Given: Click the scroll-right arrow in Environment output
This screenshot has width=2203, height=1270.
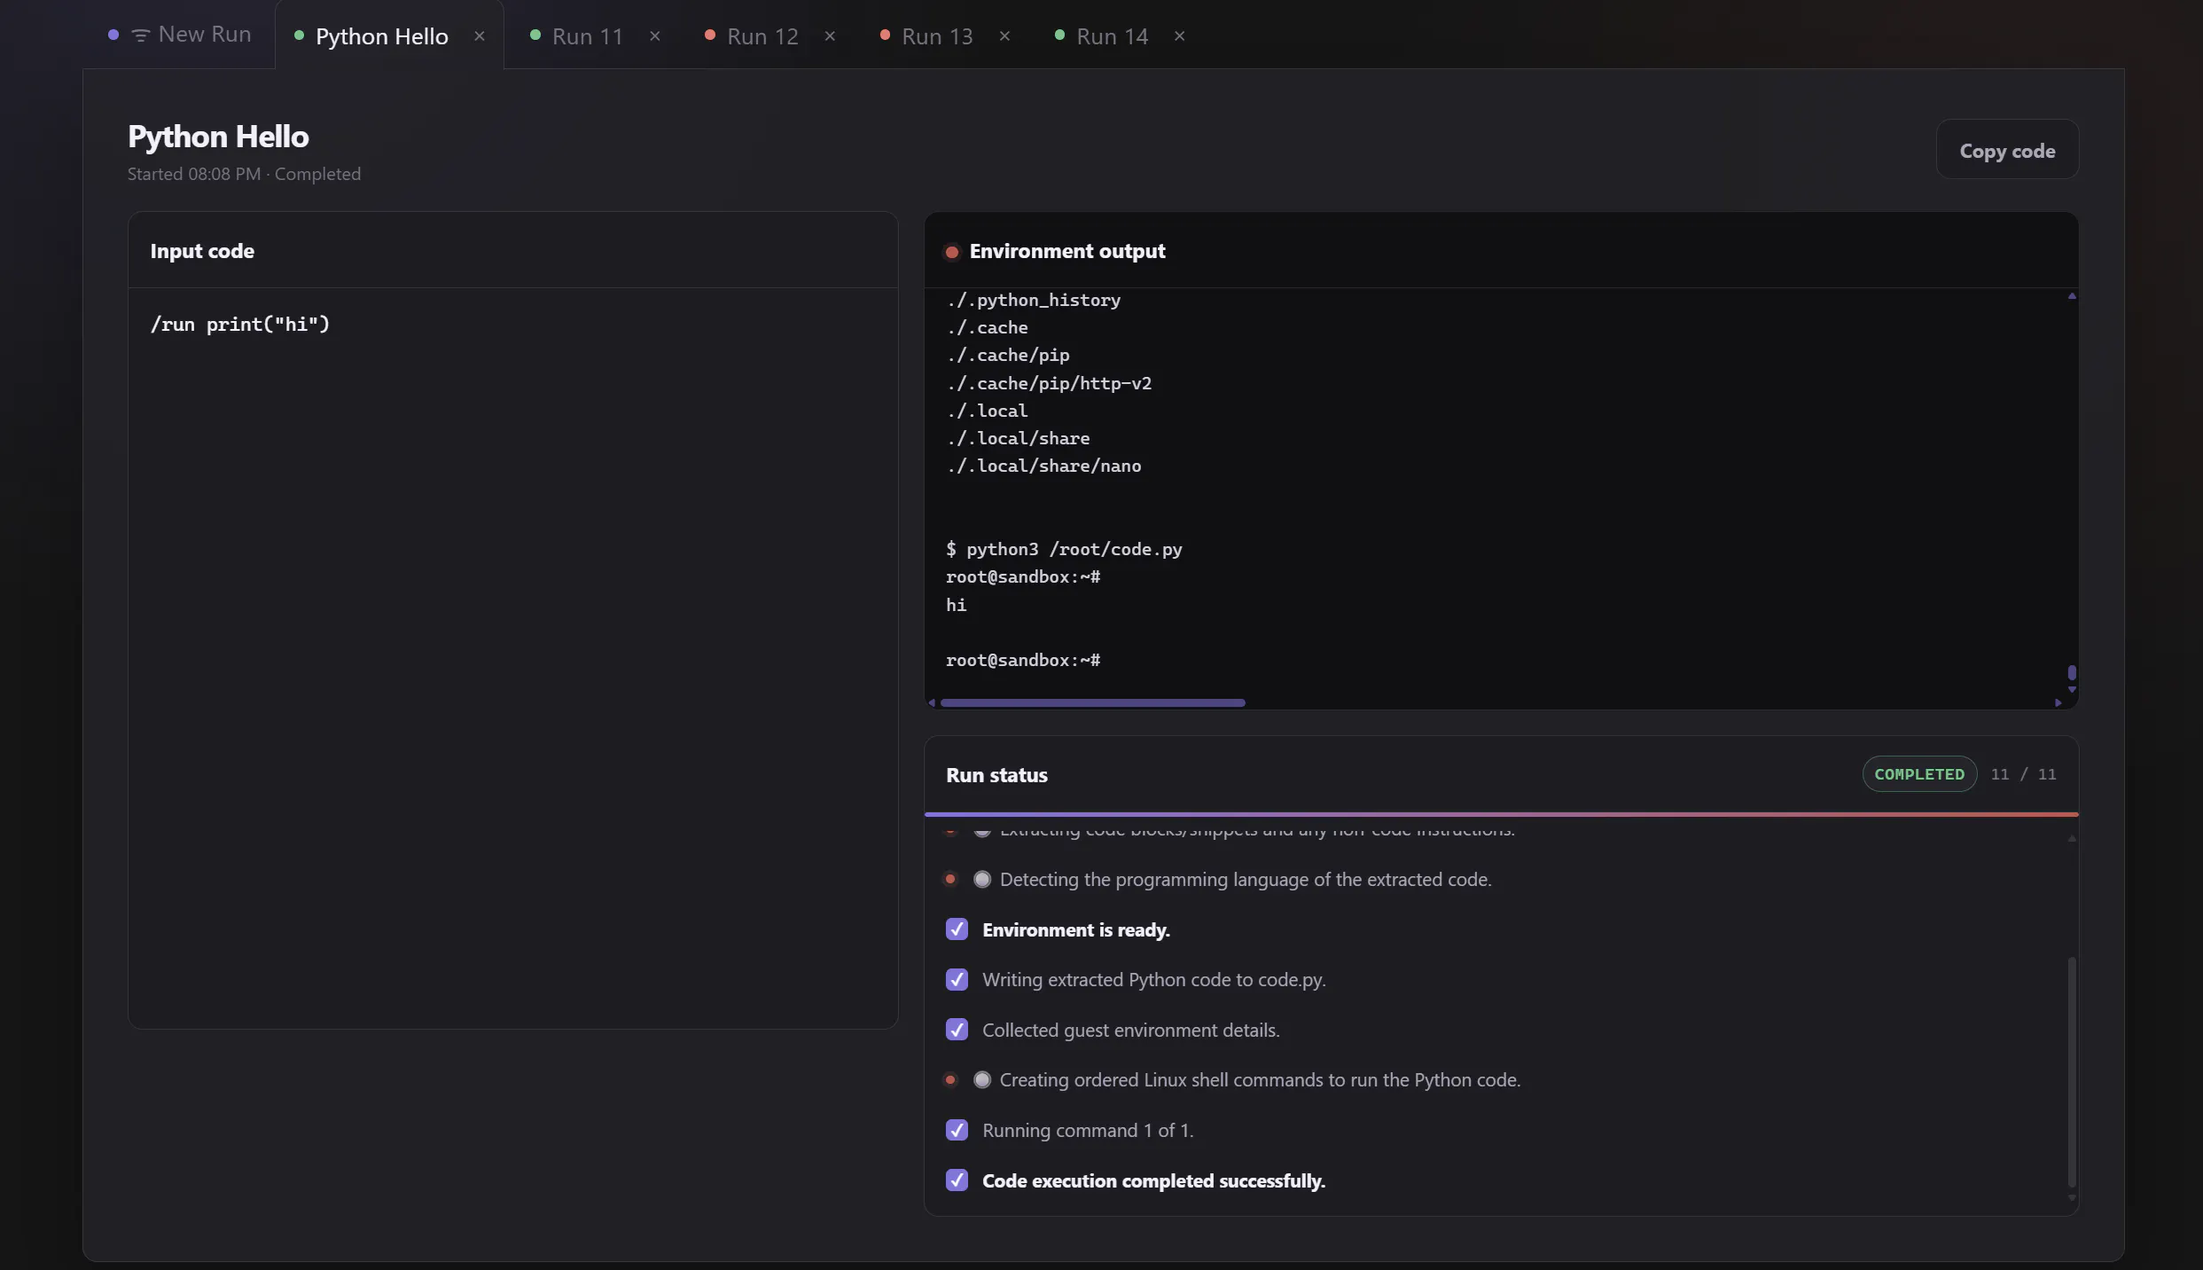Looking at the screenshot, I should coord(2058,703).
